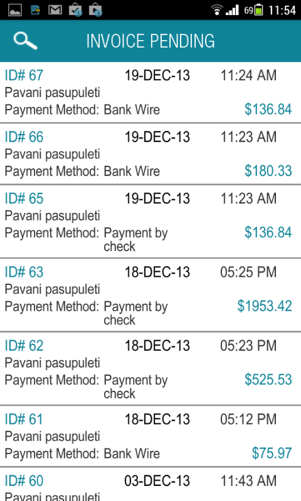Tap the $75.97 Bank Wire amount
301x501 pixels.
[x=272, y=453]
